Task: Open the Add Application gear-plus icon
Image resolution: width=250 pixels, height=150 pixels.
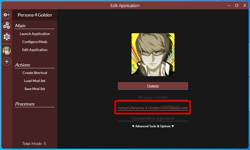Action: [7, 15]
